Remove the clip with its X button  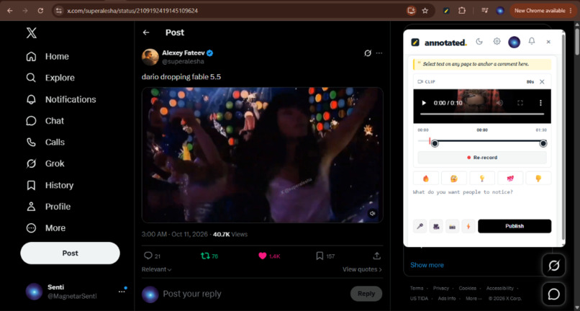click(x=542, y=82)
